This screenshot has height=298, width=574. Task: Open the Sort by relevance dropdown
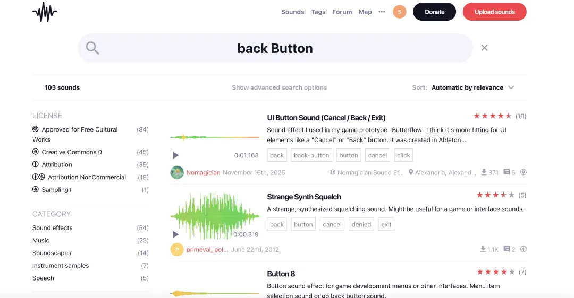point(472,87)
